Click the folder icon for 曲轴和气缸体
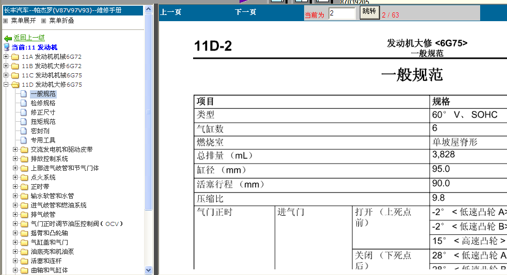Screen dimensions: 507x275 click(x=24, y=270)
